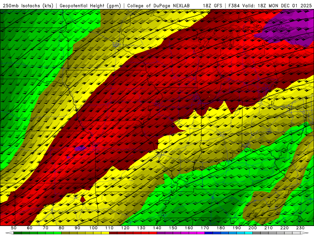Click the 150 knot legend label
The height and width of the screenshot is (235, 314).
pyautogui.click(x=173, y=228)
